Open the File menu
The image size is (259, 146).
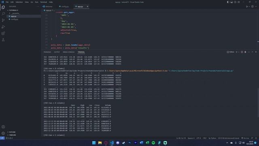point(7,2)
